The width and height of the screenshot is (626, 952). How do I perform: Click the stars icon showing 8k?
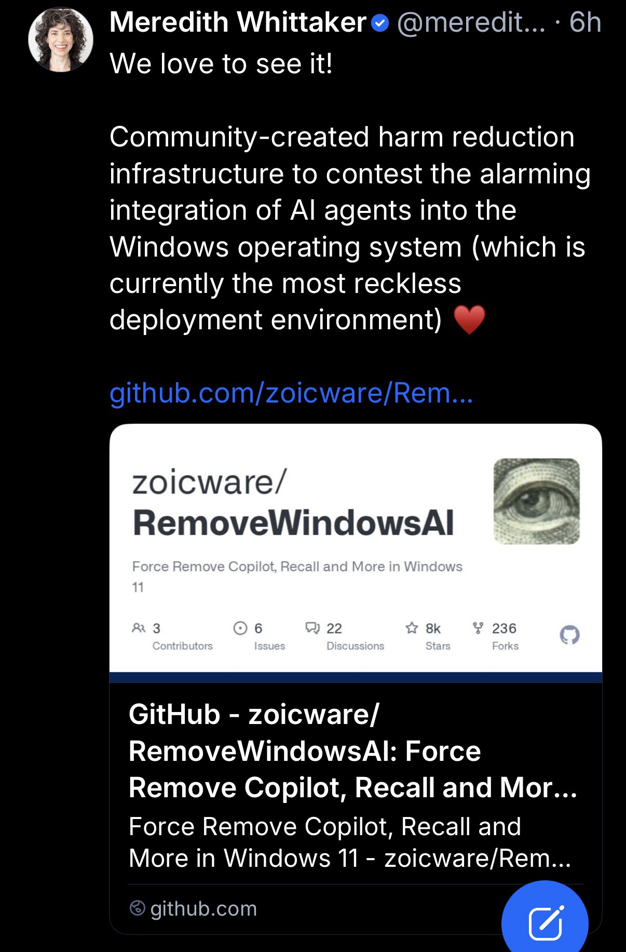pyautogui.click(x=412, y=628)
